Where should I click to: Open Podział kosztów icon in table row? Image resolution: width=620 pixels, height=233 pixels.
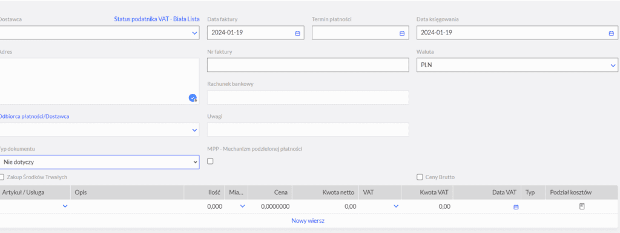[x=582, y=206]
